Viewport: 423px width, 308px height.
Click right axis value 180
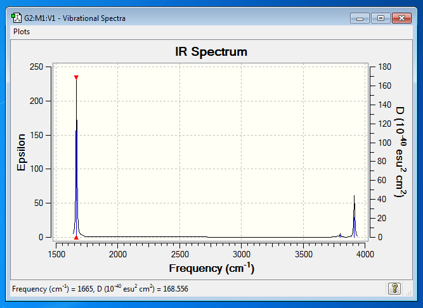point(385,67)
